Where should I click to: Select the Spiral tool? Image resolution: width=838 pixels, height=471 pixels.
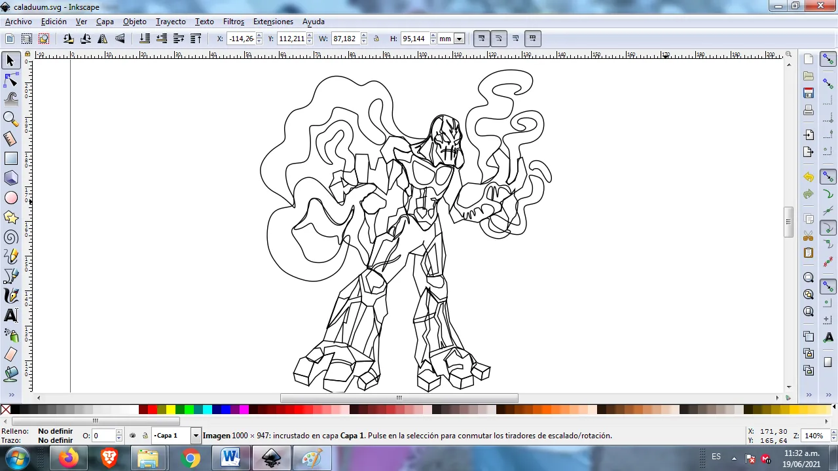pos(10,237)
